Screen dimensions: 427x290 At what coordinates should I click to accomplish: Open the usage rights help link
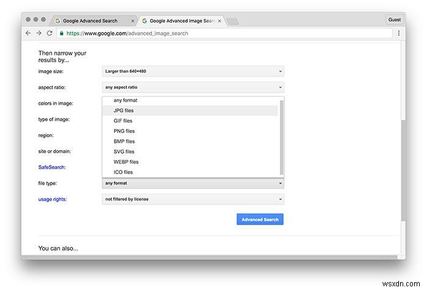[x=52, y=199]
